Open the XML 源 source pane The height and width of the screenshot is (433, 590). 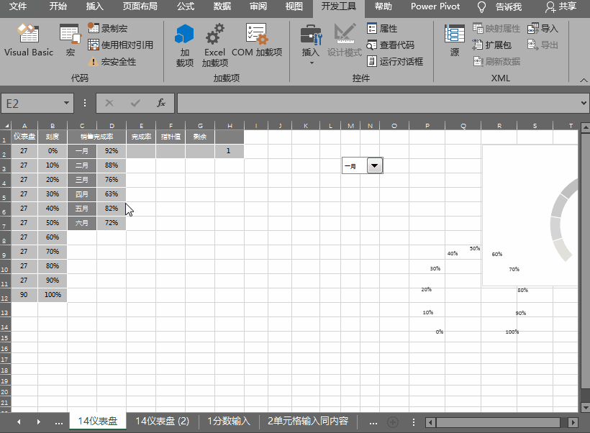click(455, 40)
